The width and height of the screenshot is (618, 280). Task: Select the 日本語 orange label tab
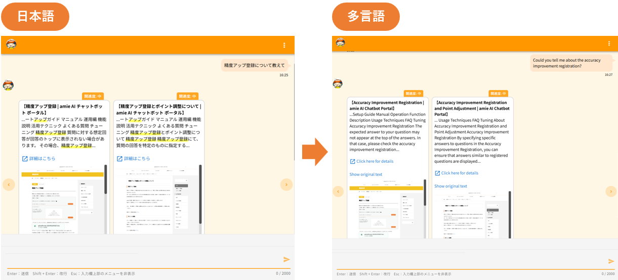[x=35, y=16]
